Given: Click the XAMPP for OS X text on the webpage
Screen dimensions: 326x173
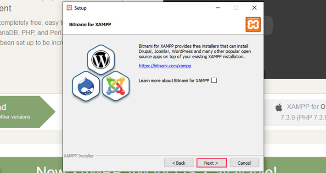Looking at the screenshot, I should click(306, 107).
